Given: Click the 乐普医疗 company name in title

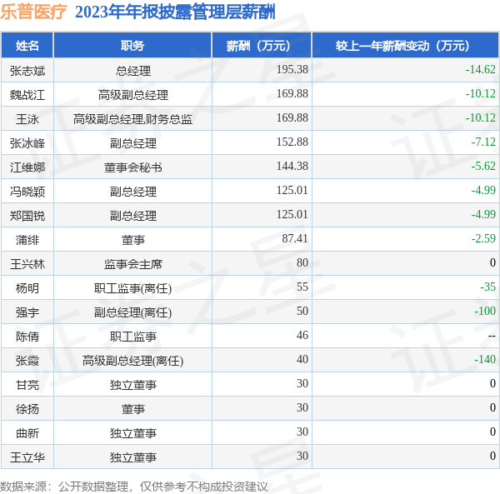Looking at the screenshot, I should pos(33,12).
